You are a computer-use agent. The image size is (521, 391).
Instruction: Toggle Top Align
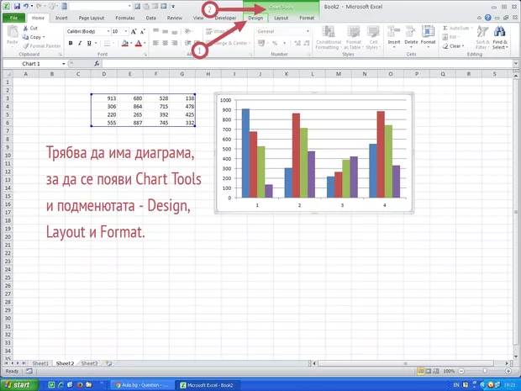pyautogui.click(x=155, y=31)
